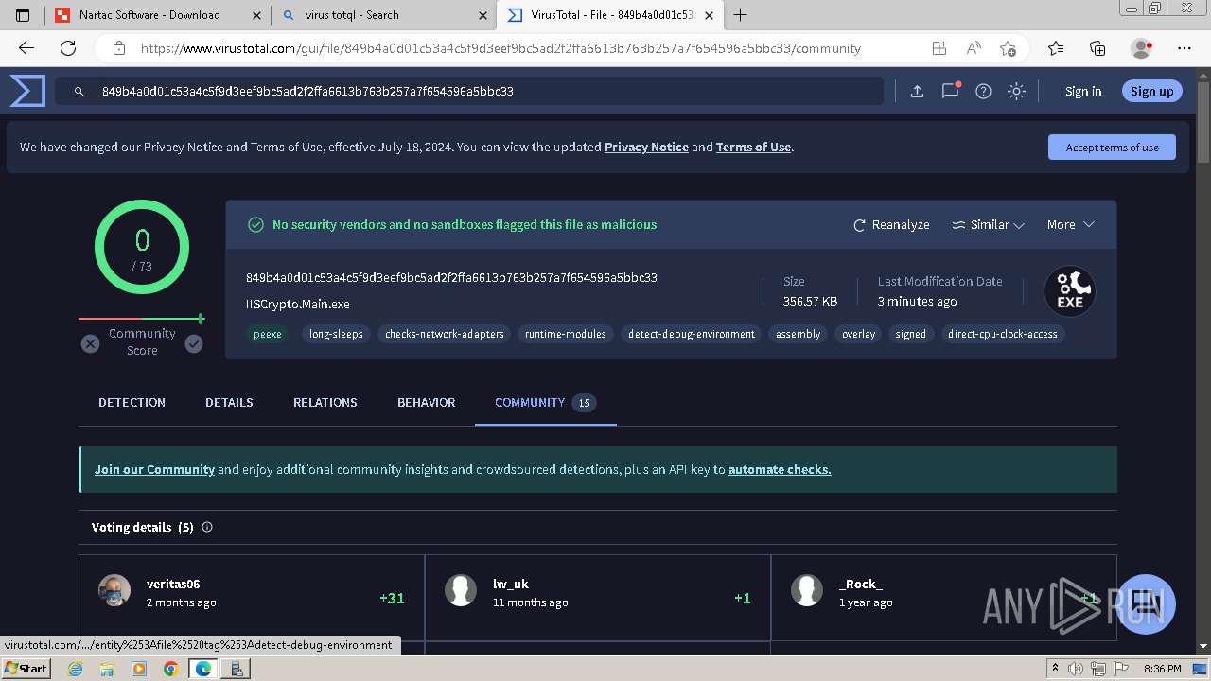Viewport: 1211px width, 681px height.
Task: Click the file hash text
Action: 451,278
